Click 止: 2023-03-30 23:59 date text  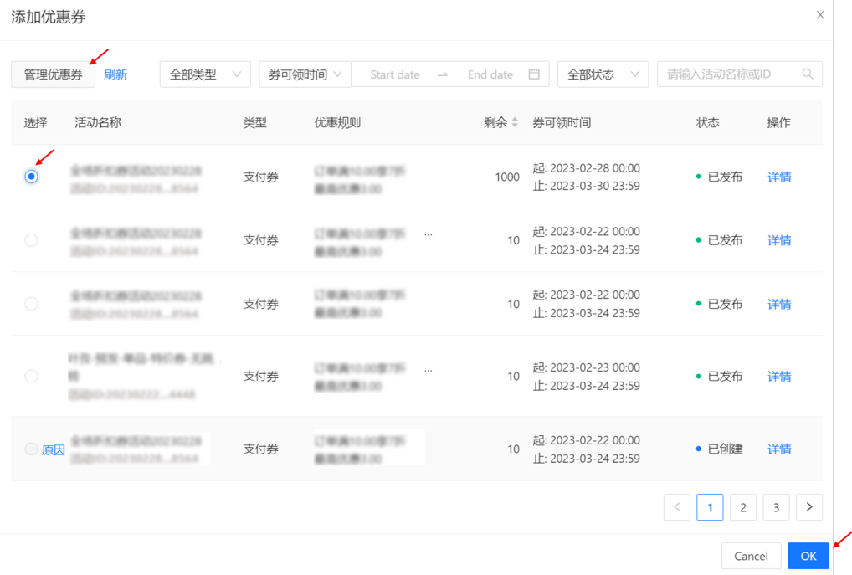pos(587,186)
